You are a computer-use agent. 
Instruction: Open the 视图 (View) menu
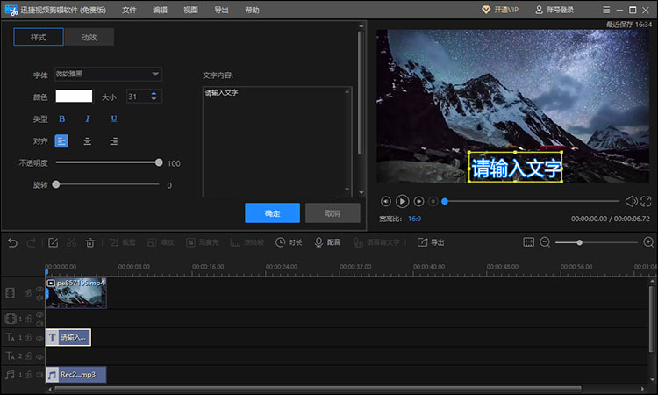[190, 10]
